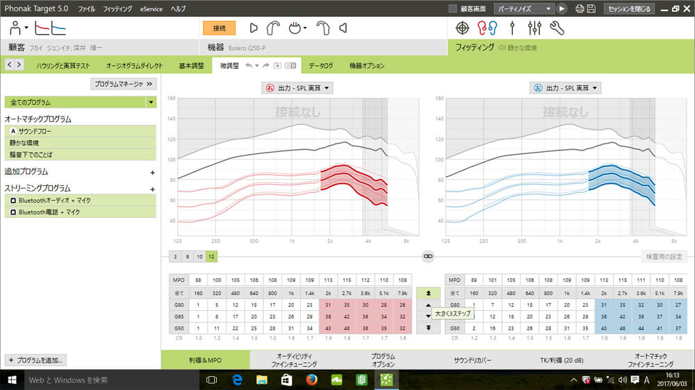Play the selected sound sample
Screen dimensions: 695x390
[x=562, y=8]
